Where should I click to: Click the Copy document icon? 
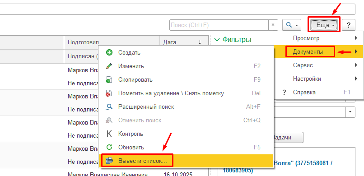pos(109,80)
